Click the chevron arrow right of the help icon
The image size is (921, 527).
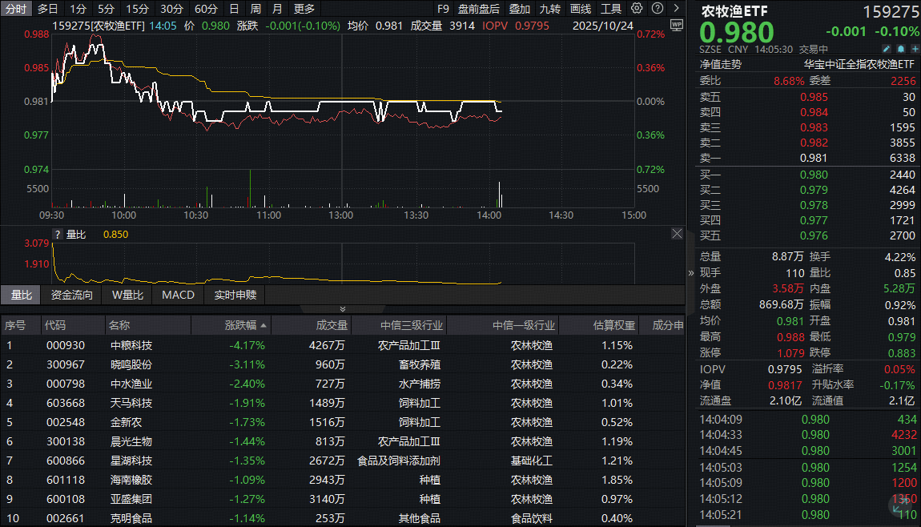675,8
